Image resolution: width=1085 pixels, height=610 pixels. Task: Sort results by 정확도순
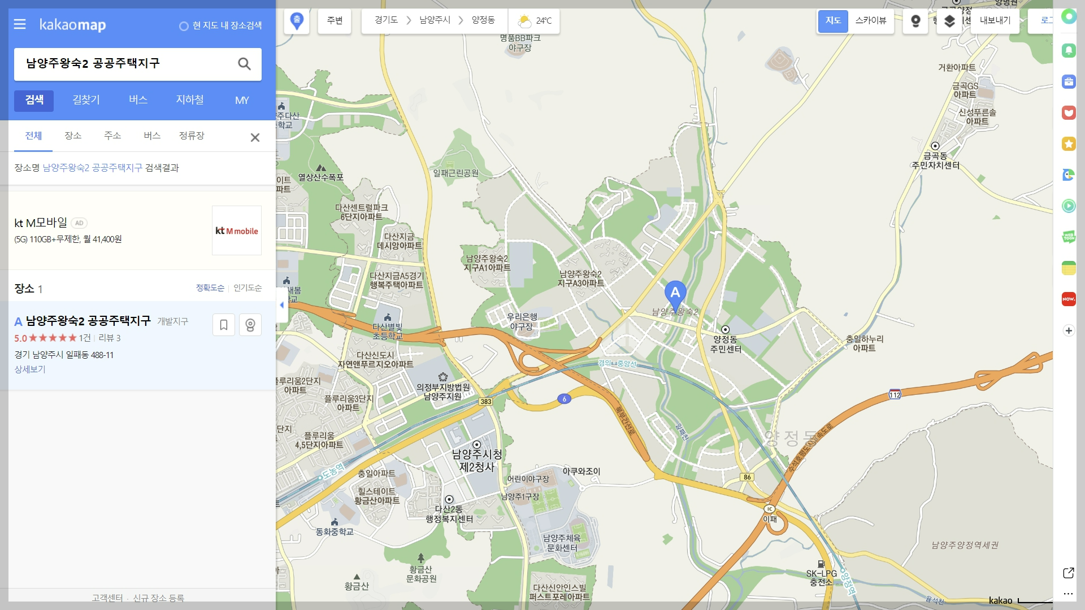click(210, 288)
